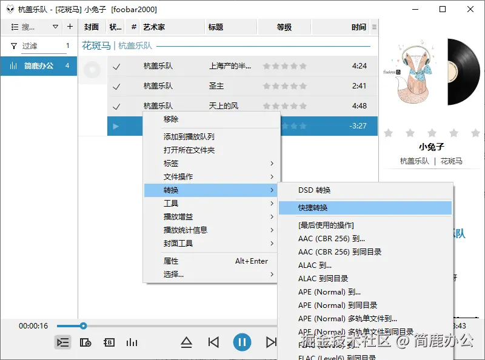The height and width of the screenshot is (360, 485).
Task: Click the playback progress seek bar
Action: pos(83,325)
